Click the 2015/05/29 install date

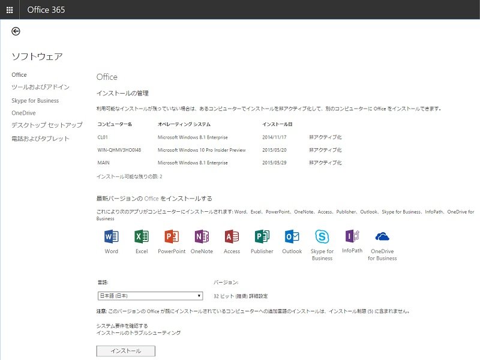pos(274,163)
